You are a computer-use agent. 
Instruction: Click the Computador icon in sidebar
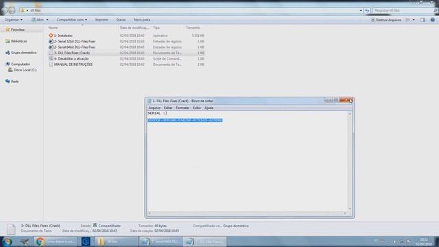(x=8, y=64)
